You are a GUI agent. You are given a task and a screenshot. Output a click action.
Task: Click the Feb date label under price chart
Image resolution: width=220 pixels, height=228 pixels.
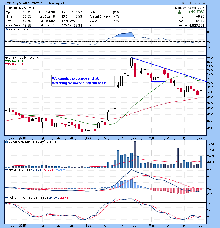[x=89, y=138]
